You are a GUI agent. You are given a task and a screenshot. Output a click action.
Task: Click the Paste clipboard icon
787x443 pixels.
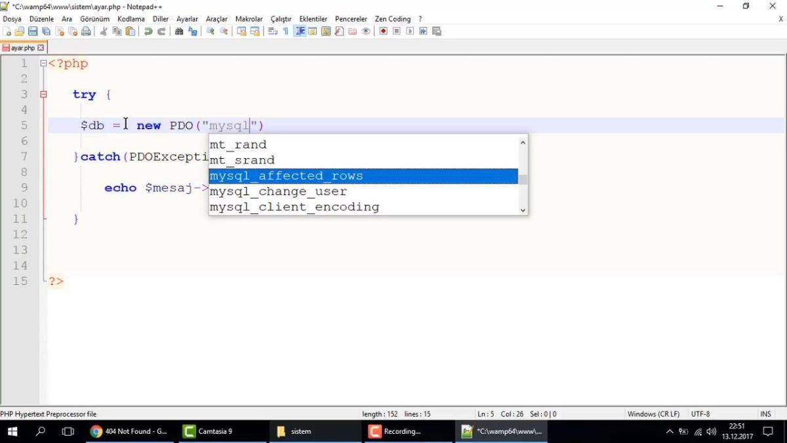coord(130,31)
